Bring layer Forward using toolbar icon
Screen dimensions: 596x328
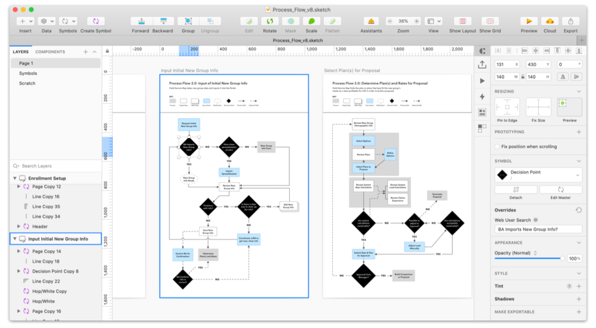point(140,22)
